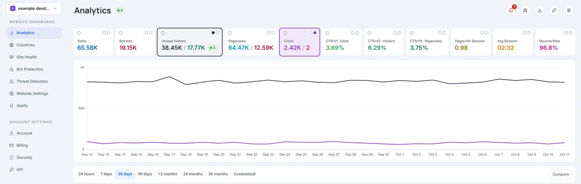Select the 13 months range tab

[167, 174]
